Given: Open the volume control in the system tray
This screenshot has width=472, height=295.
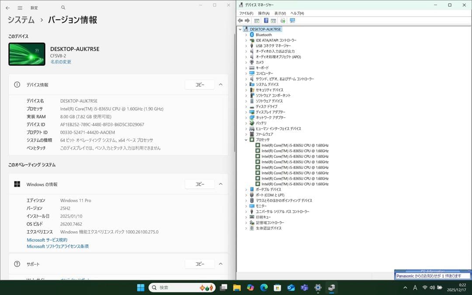Looking at the screenshot, I should pyautogui.click(x=432, y=288).
